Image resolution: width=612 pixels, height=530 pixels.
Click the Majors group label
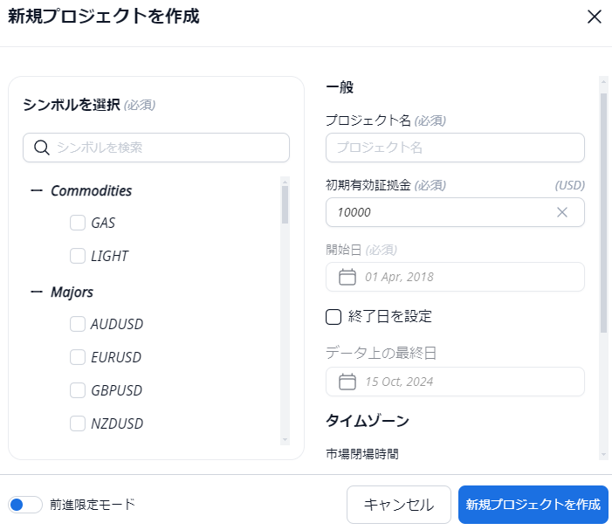click(x=72, y=292)
